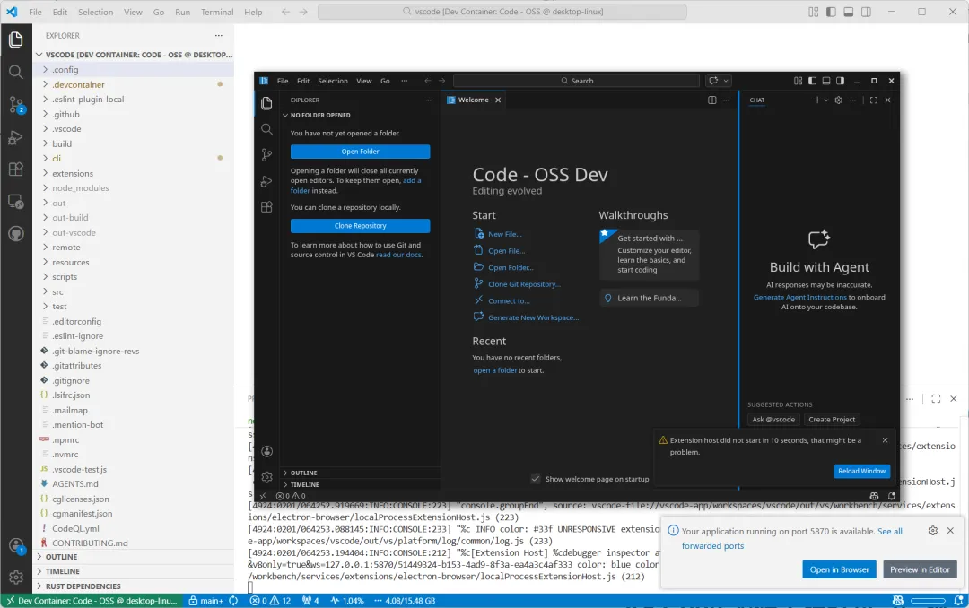This screenshot has width=969, height=608.
Task: Expand RUST DEPENDENCIES section in outer sidebar
Action: click(x=134, y=586)
